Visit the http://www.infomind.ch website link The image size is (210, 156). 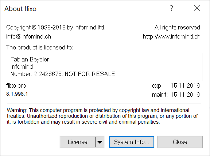coord(172,36)
